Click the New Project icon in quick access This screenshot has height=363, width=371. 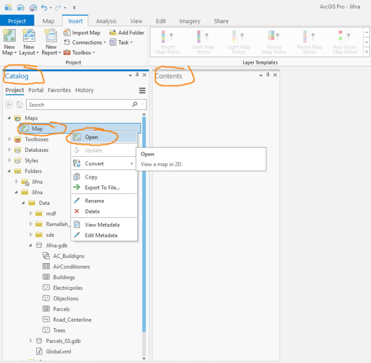[8, 7]
